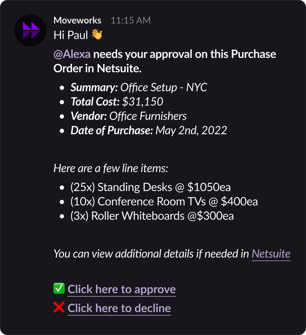306x335 pixels.
Task: Select the Vendor: Office Furnishers line
Action: point(129,116)
